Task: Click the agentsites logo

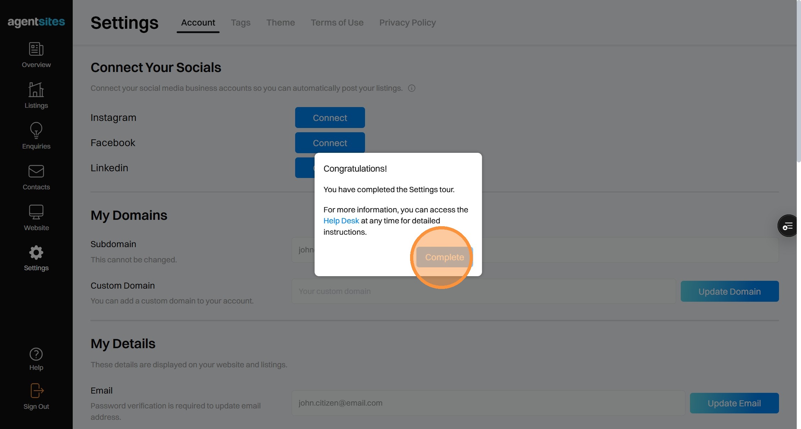Action: [x=36, y=22]
